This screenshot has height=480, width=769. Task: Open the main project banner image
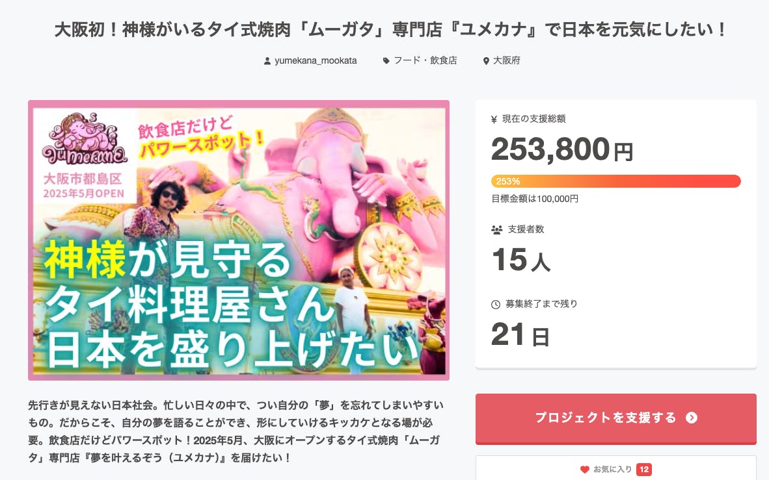click(239, 240)
